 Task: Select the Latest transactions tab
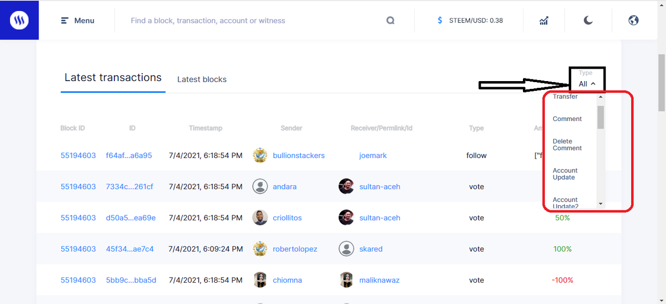(113, 78)
